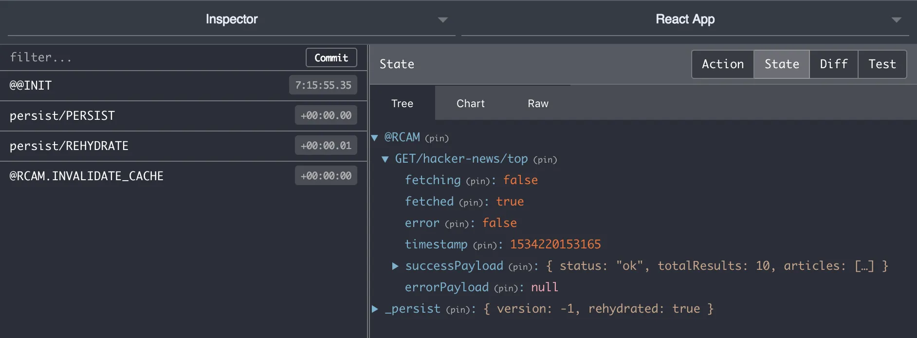Click the 7:15:55.35 timestamp badge

pos(323,85)
